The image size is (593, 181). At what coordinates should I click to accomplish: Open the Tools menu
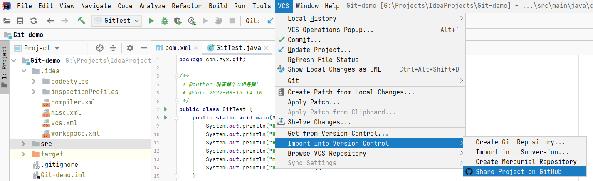pos(261,6)
